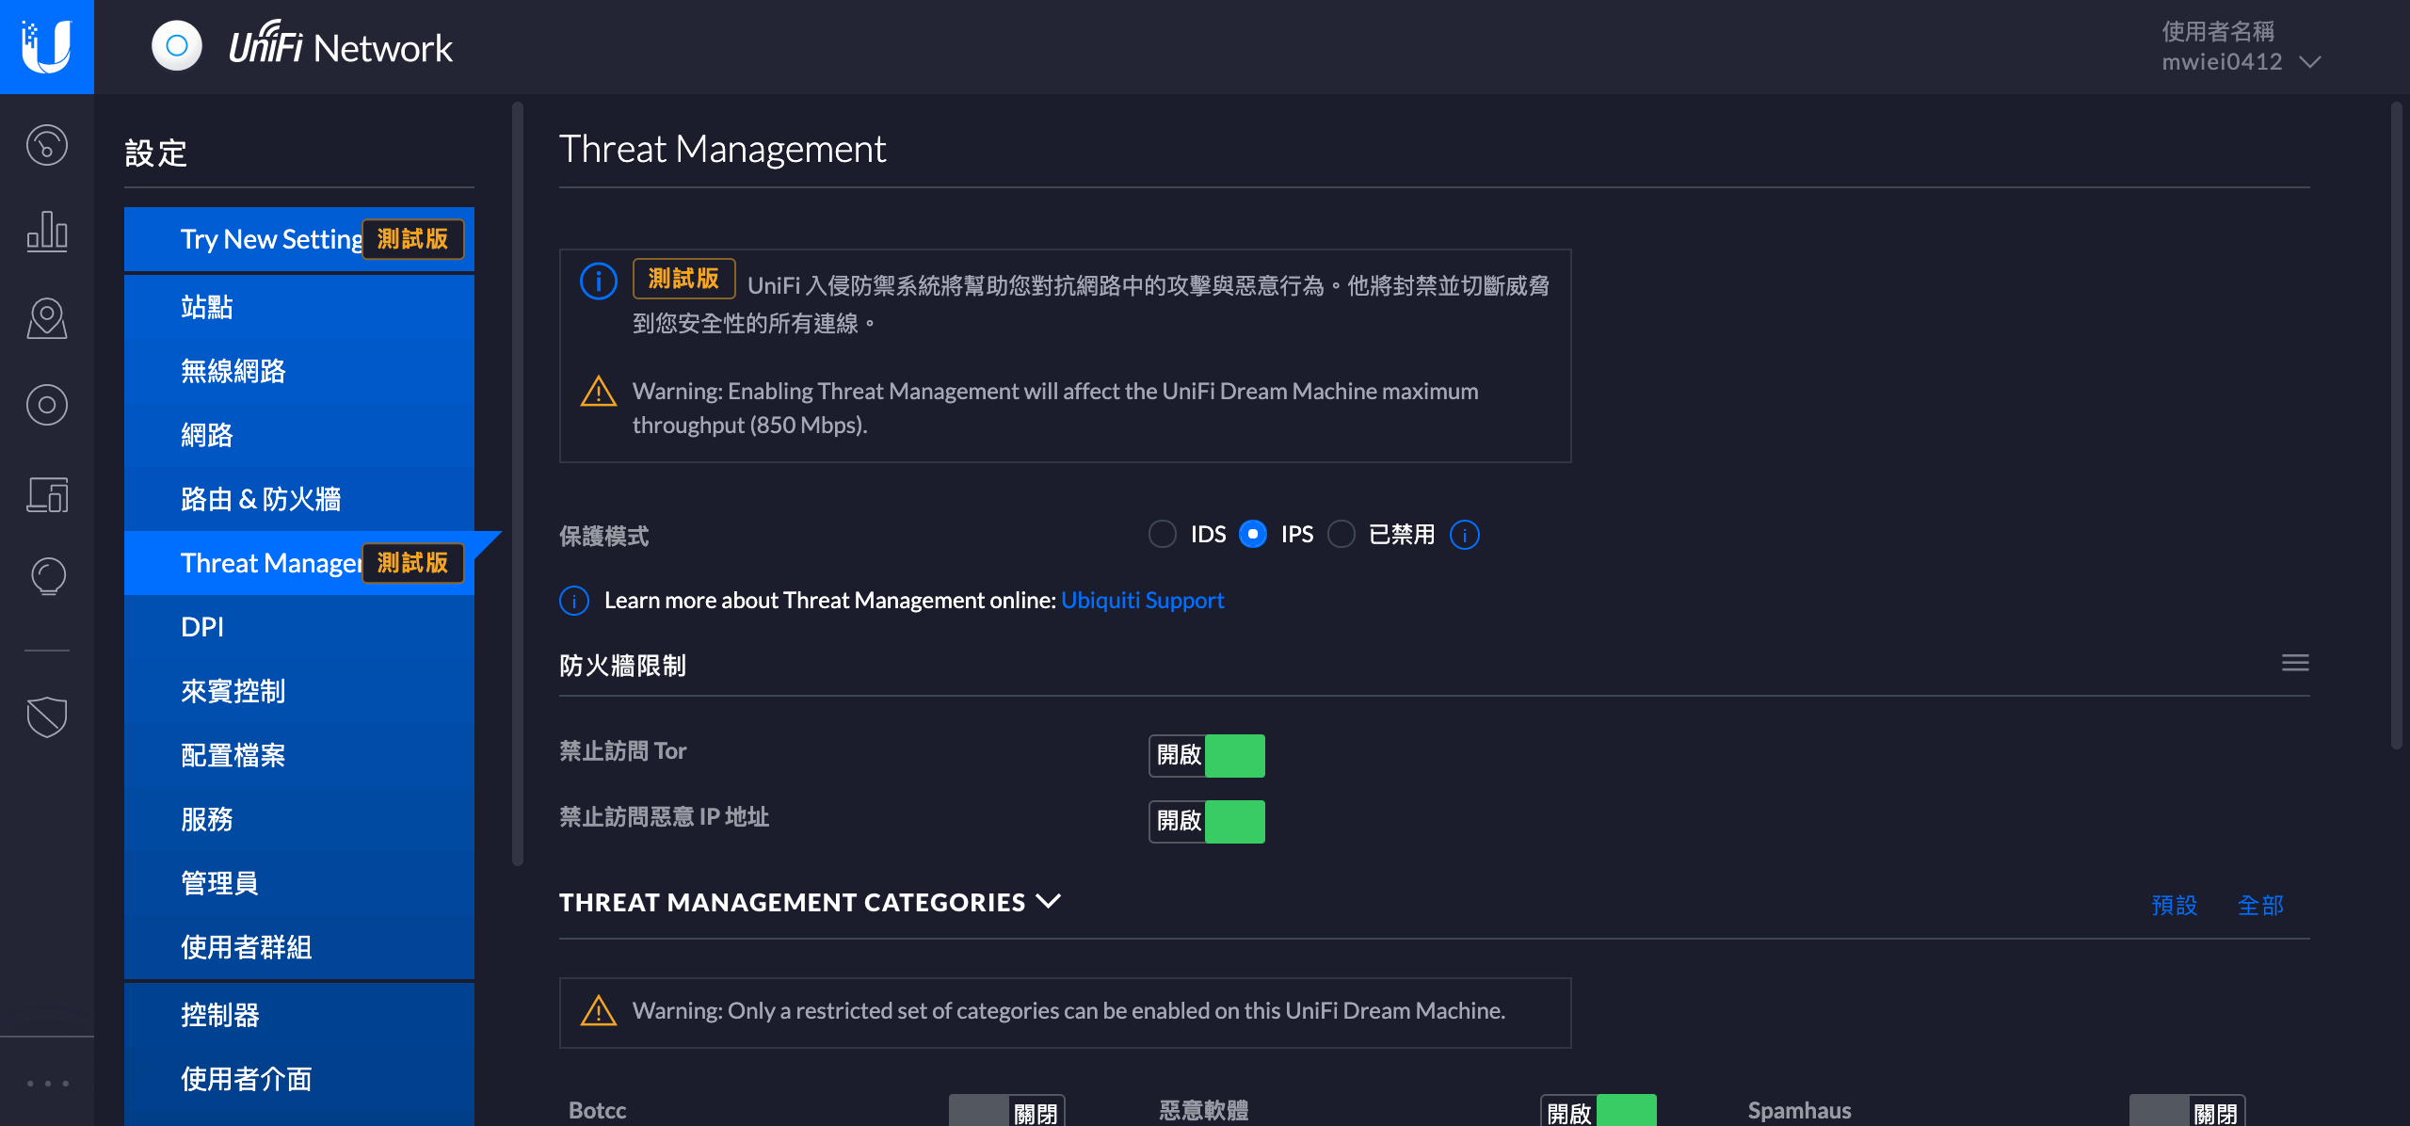Open the Dashboard gauge icon in the sidebar
The image size is (2410, 1126).
coord(47,145)
